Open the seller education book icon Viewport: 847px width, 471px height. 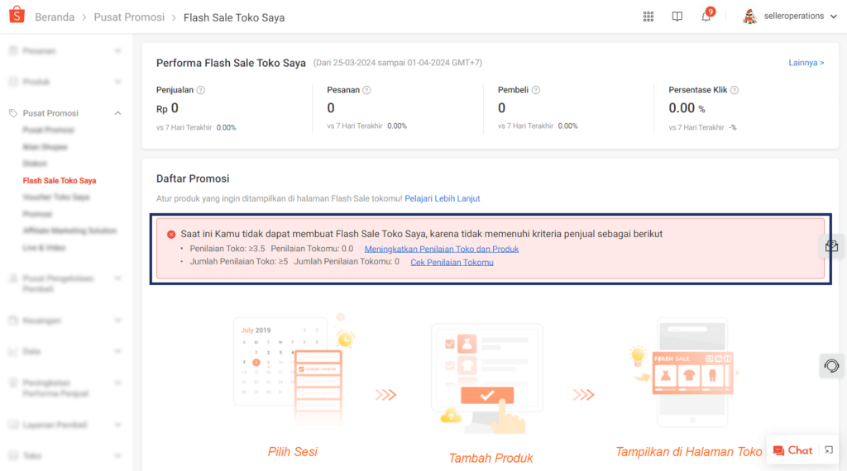[x=677, y=17]
